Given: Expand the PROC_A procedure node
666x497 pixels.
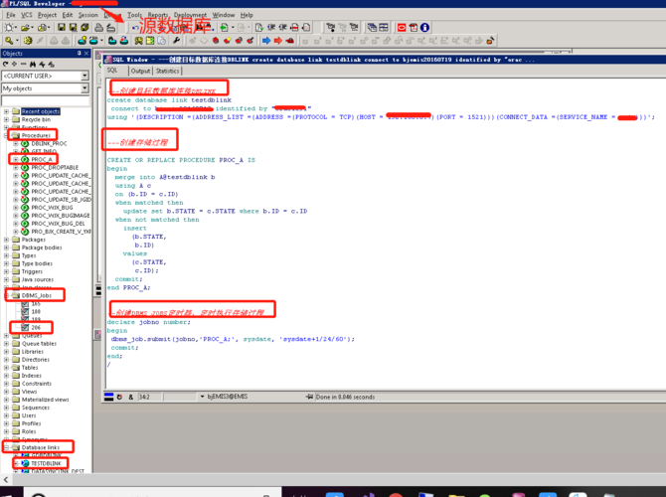Looking at the screenshot, I should (x=16, y=160).
